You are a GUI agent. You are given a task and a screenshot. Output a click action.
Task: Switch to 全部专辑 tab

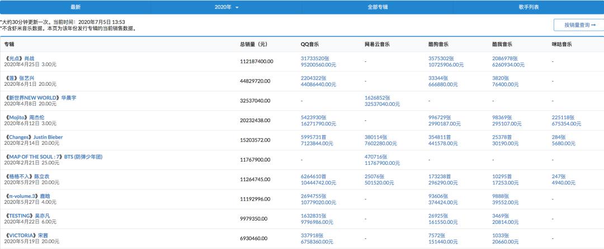tap(377, 7)
